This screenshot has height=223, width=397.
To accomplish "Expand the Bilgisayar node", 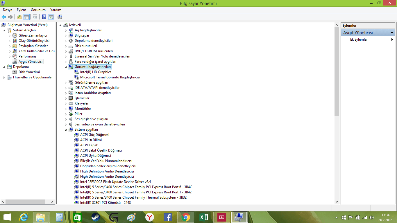I will (x=66, y=36).
